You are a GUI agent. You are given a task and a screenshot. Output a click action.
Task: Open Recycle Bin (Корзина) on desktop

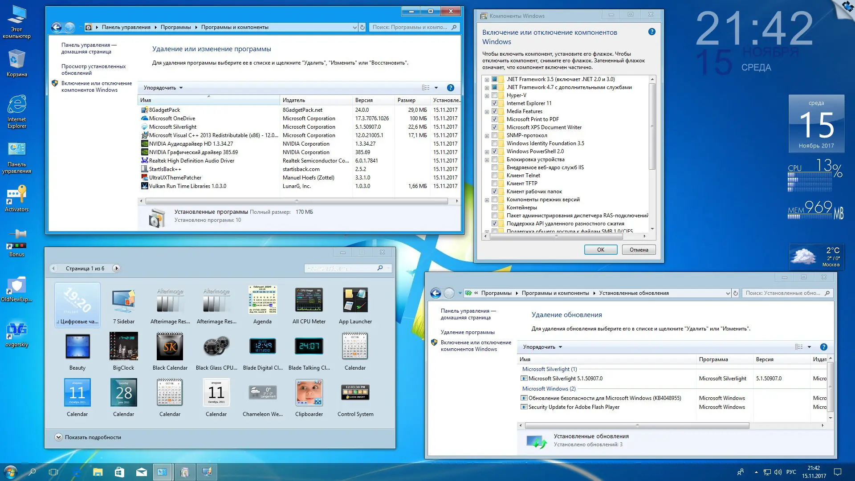click(16, 61)
